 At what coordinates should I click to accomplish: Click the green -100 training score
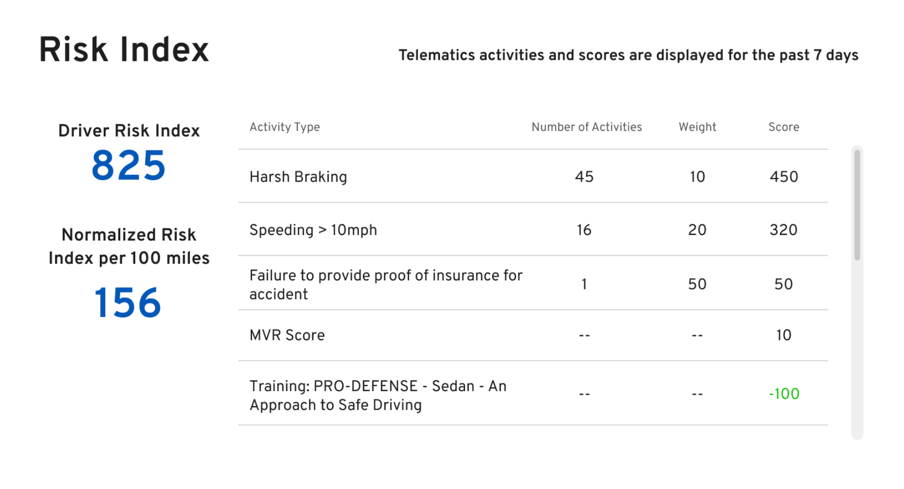coord(785,394)
